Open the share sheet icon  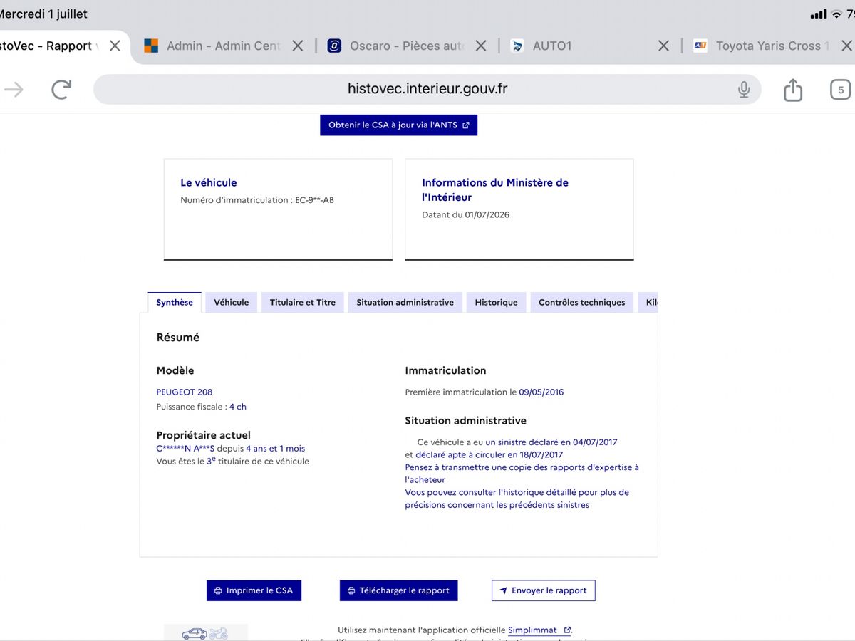[x=793, y=89]
